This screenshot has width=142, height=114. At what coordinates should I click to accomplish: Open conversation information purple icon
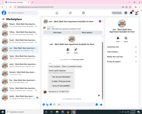100,21
